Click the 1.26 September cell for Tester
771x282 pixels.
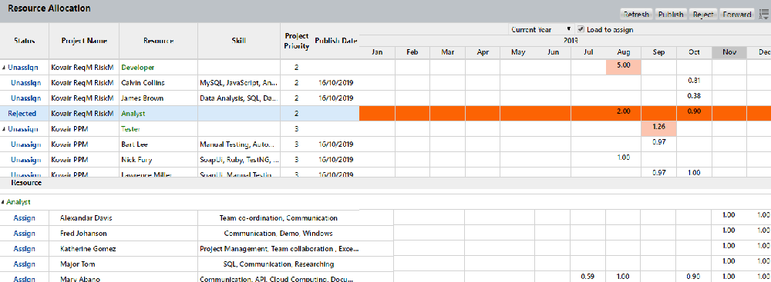click(x=658, y=128)
